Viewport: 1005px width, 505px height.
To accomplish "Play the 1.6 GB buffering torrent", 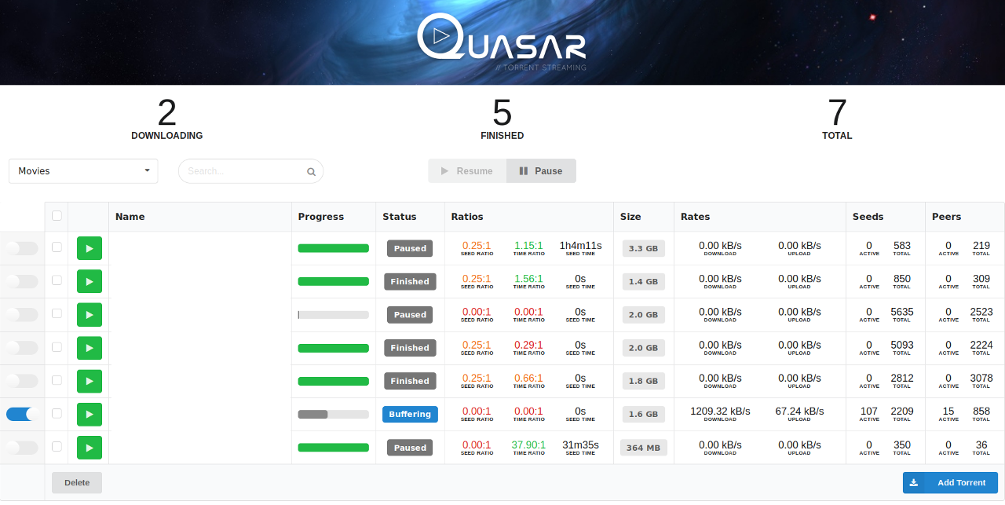I will pyautogui.click(x=90, y=414).
